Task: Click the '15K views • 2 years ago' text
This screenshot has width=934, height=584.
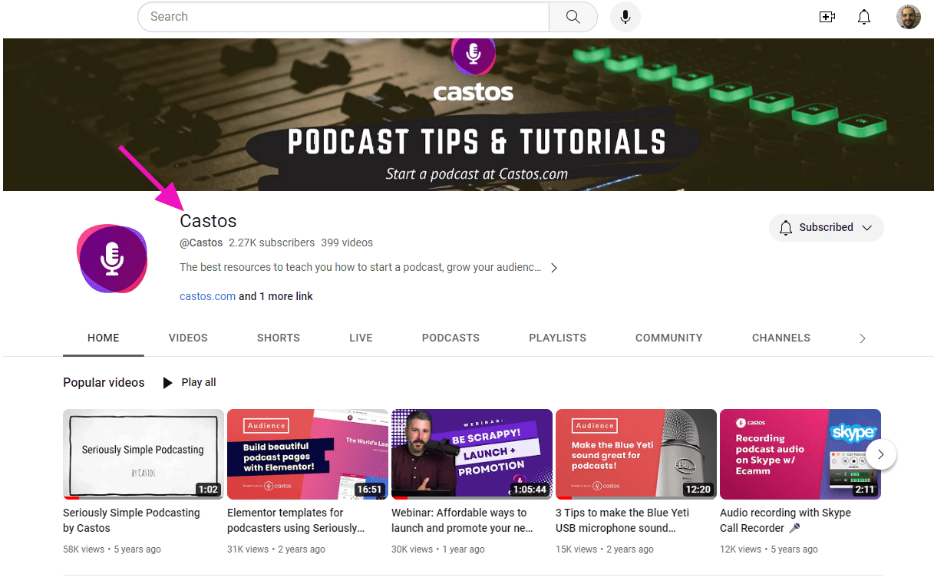Action: tap(605, 549)
